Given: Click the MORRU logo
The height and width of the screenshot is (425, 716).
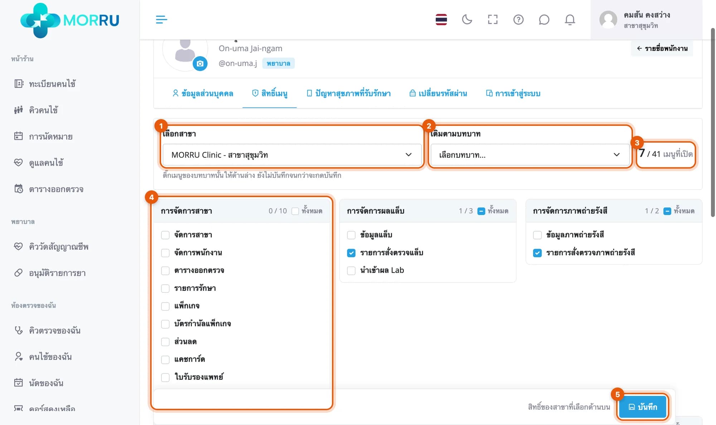Looking at the screenshot, I should pyautogui.click(x=70, y=20).
